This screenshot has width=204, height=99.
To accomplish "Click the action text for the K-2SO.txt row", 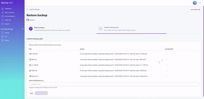I will (114, 54).
